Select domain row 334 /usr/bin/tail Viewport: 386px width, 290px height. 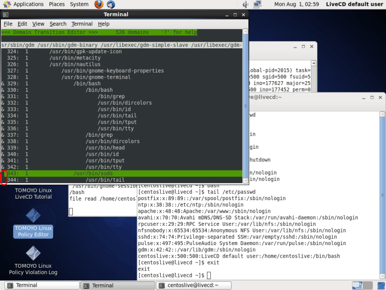(122, 116)
